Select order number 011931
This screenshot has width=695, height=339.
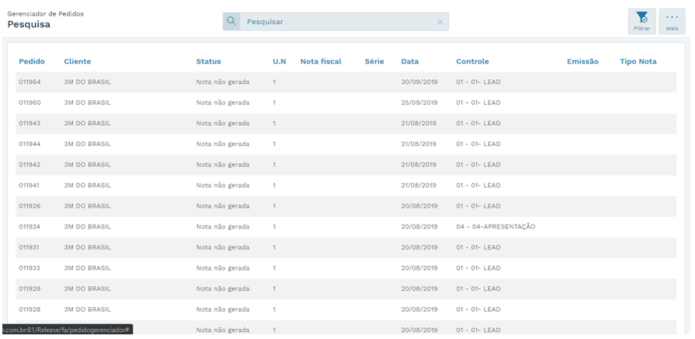point(30,247)
